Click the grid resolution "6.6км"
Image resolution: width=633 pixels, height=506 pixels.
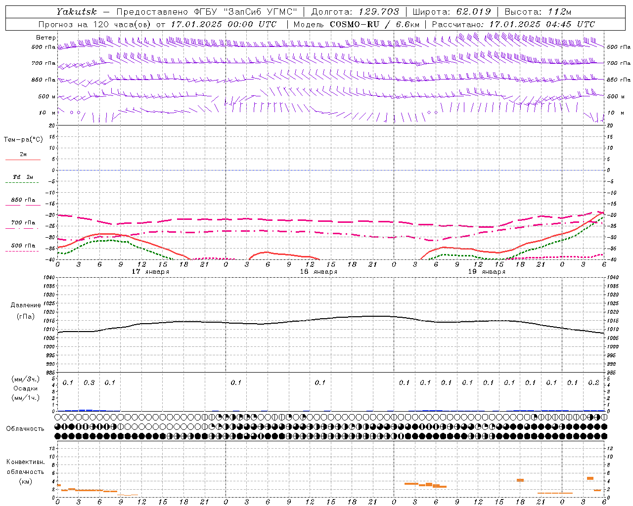point(408,24)
